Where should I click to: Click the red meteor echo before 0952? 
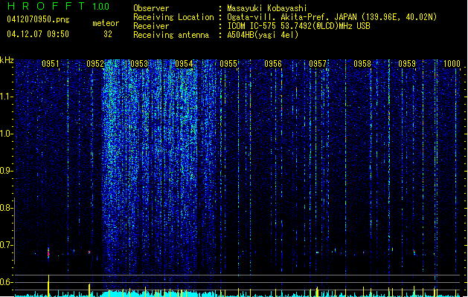[89, 252]
